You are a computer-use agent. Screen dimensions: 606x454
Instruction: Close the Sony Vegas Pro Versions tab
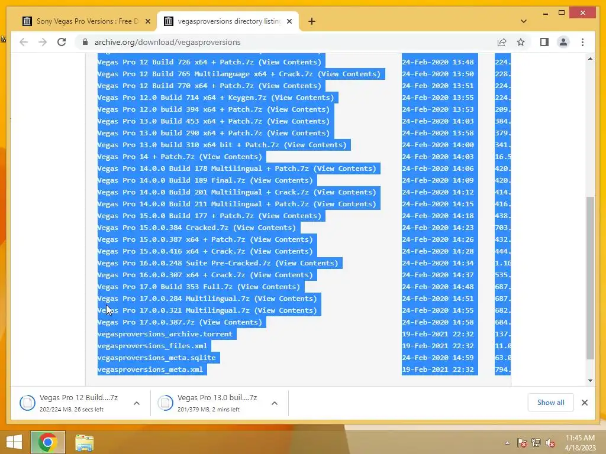point(147,21)
